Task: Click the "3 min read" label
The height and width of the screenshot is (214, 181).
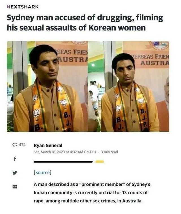Action: [109, 152]
